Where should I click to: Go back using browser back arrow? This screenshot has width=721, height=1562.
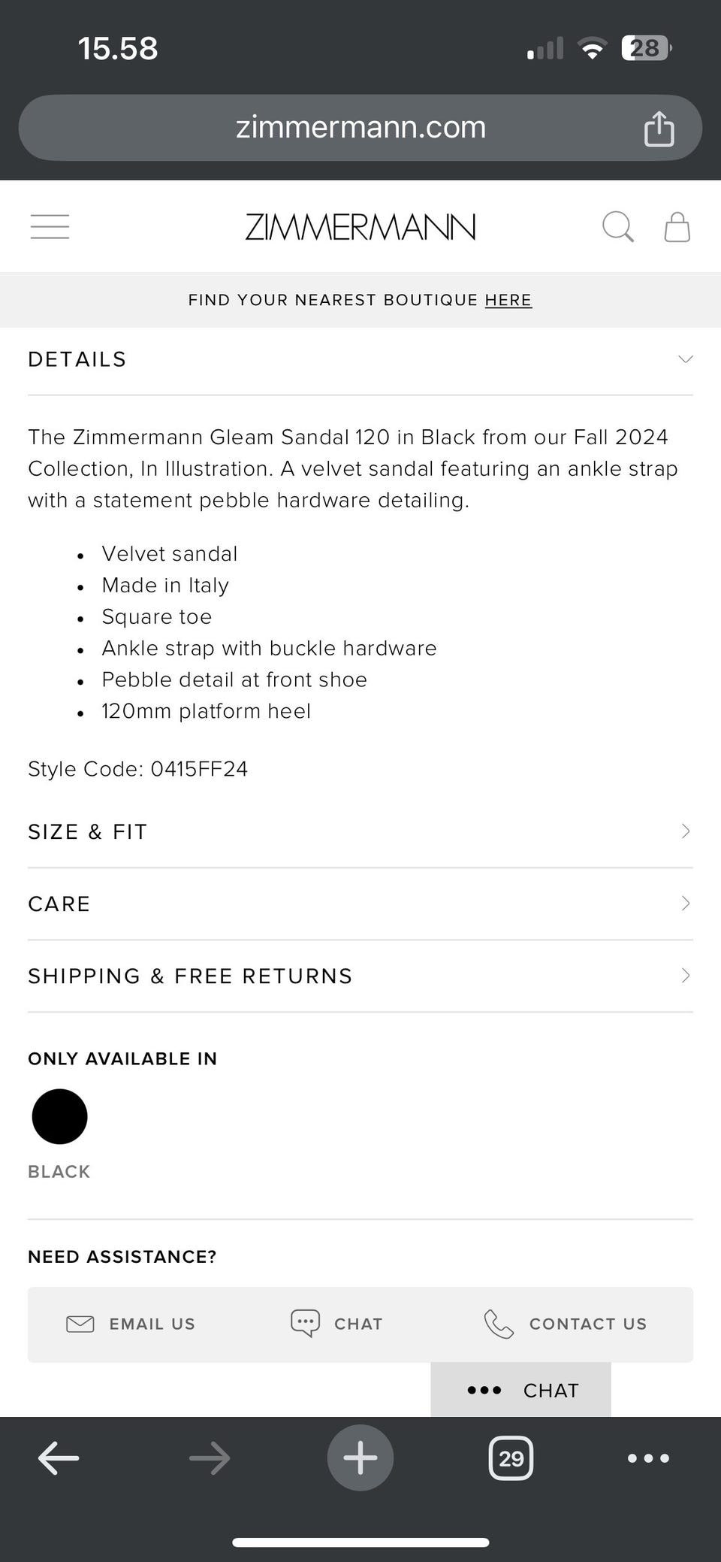pos(59,1458)
